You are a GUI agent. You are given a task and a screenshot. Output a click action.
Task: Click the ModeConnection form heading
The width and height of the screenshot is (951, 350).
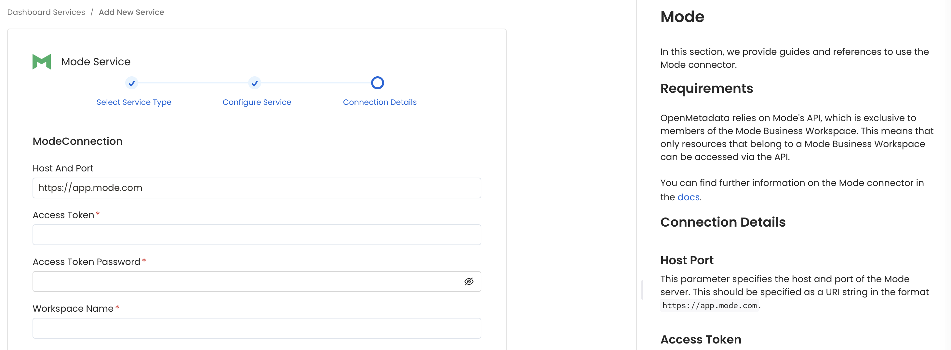point(77,141)
